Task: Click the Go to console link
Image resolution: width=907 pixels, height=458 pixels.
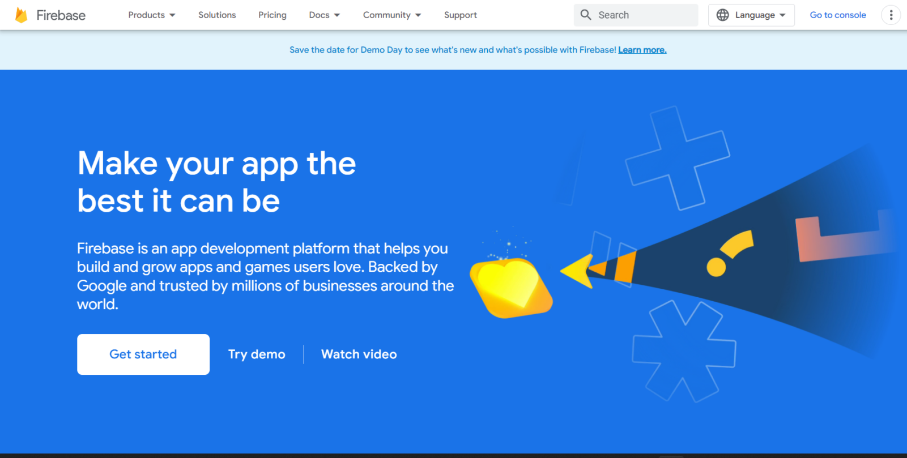Action: click(838, 15)
